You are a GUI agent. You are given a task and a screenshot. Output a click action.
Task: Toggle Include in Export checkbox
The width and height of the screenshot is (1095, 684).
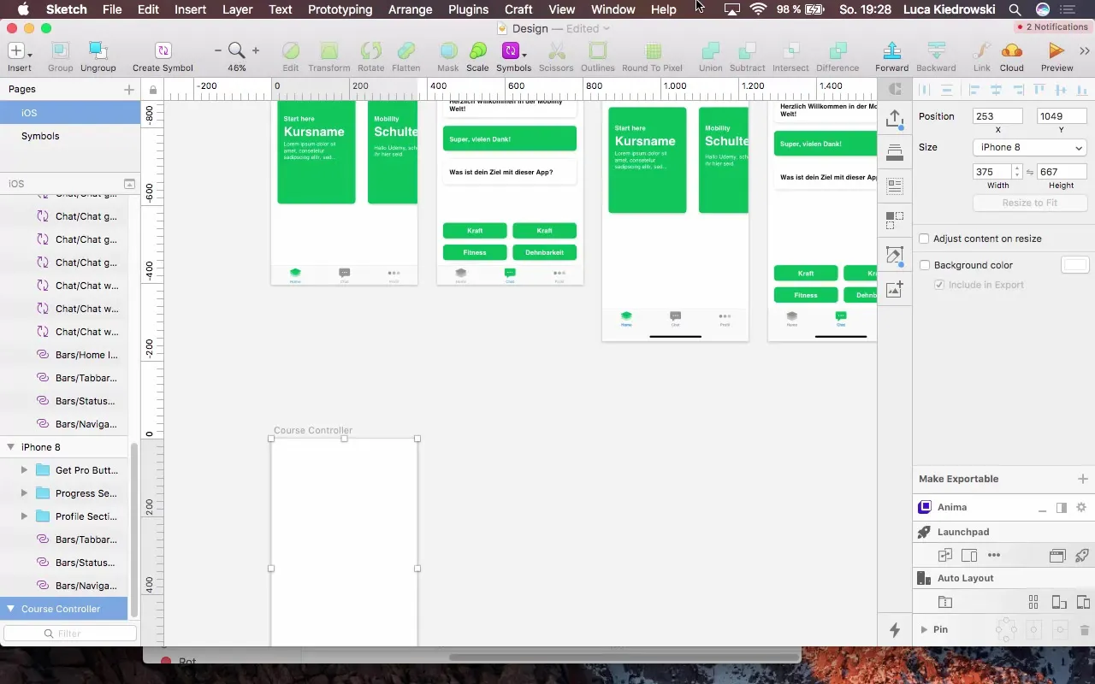[x=940, y=285]
